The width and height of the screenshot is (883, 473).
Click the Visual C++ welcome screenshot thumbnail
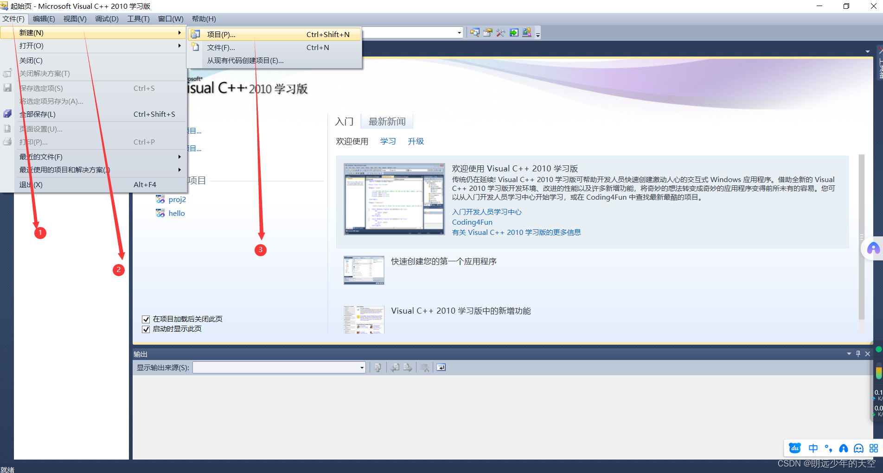click(x=394, y=199)
